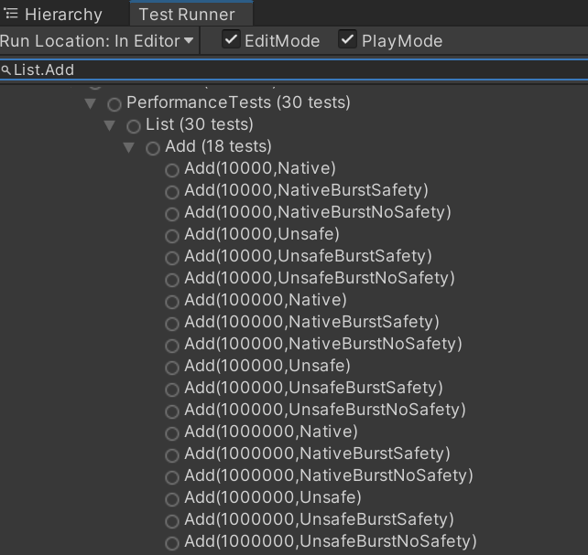Click status circle next to List group
Image resolution: width=588 pixels, height=555 pixels.
[134, 125]
